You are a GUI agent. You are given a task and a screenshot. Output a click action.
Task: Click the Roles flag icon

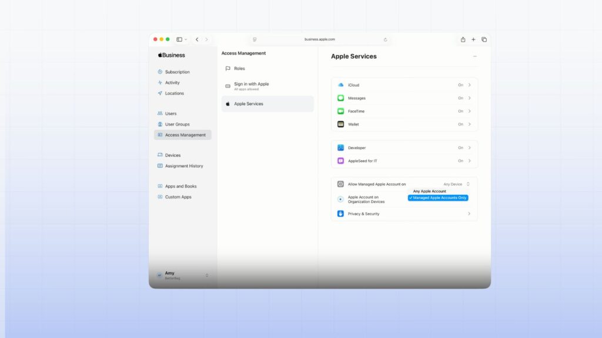coord(228,69)
